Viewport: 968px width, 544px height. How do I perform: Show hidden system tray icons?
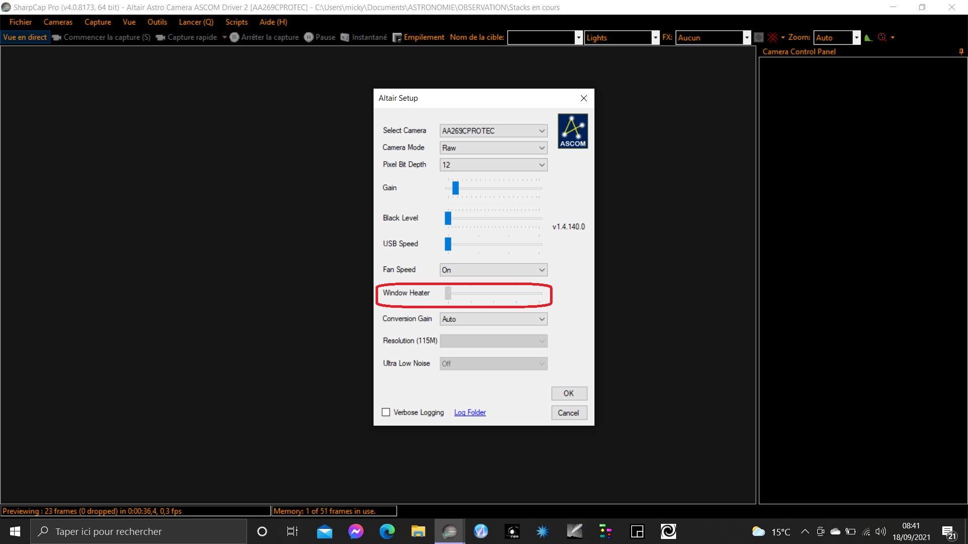805,531
